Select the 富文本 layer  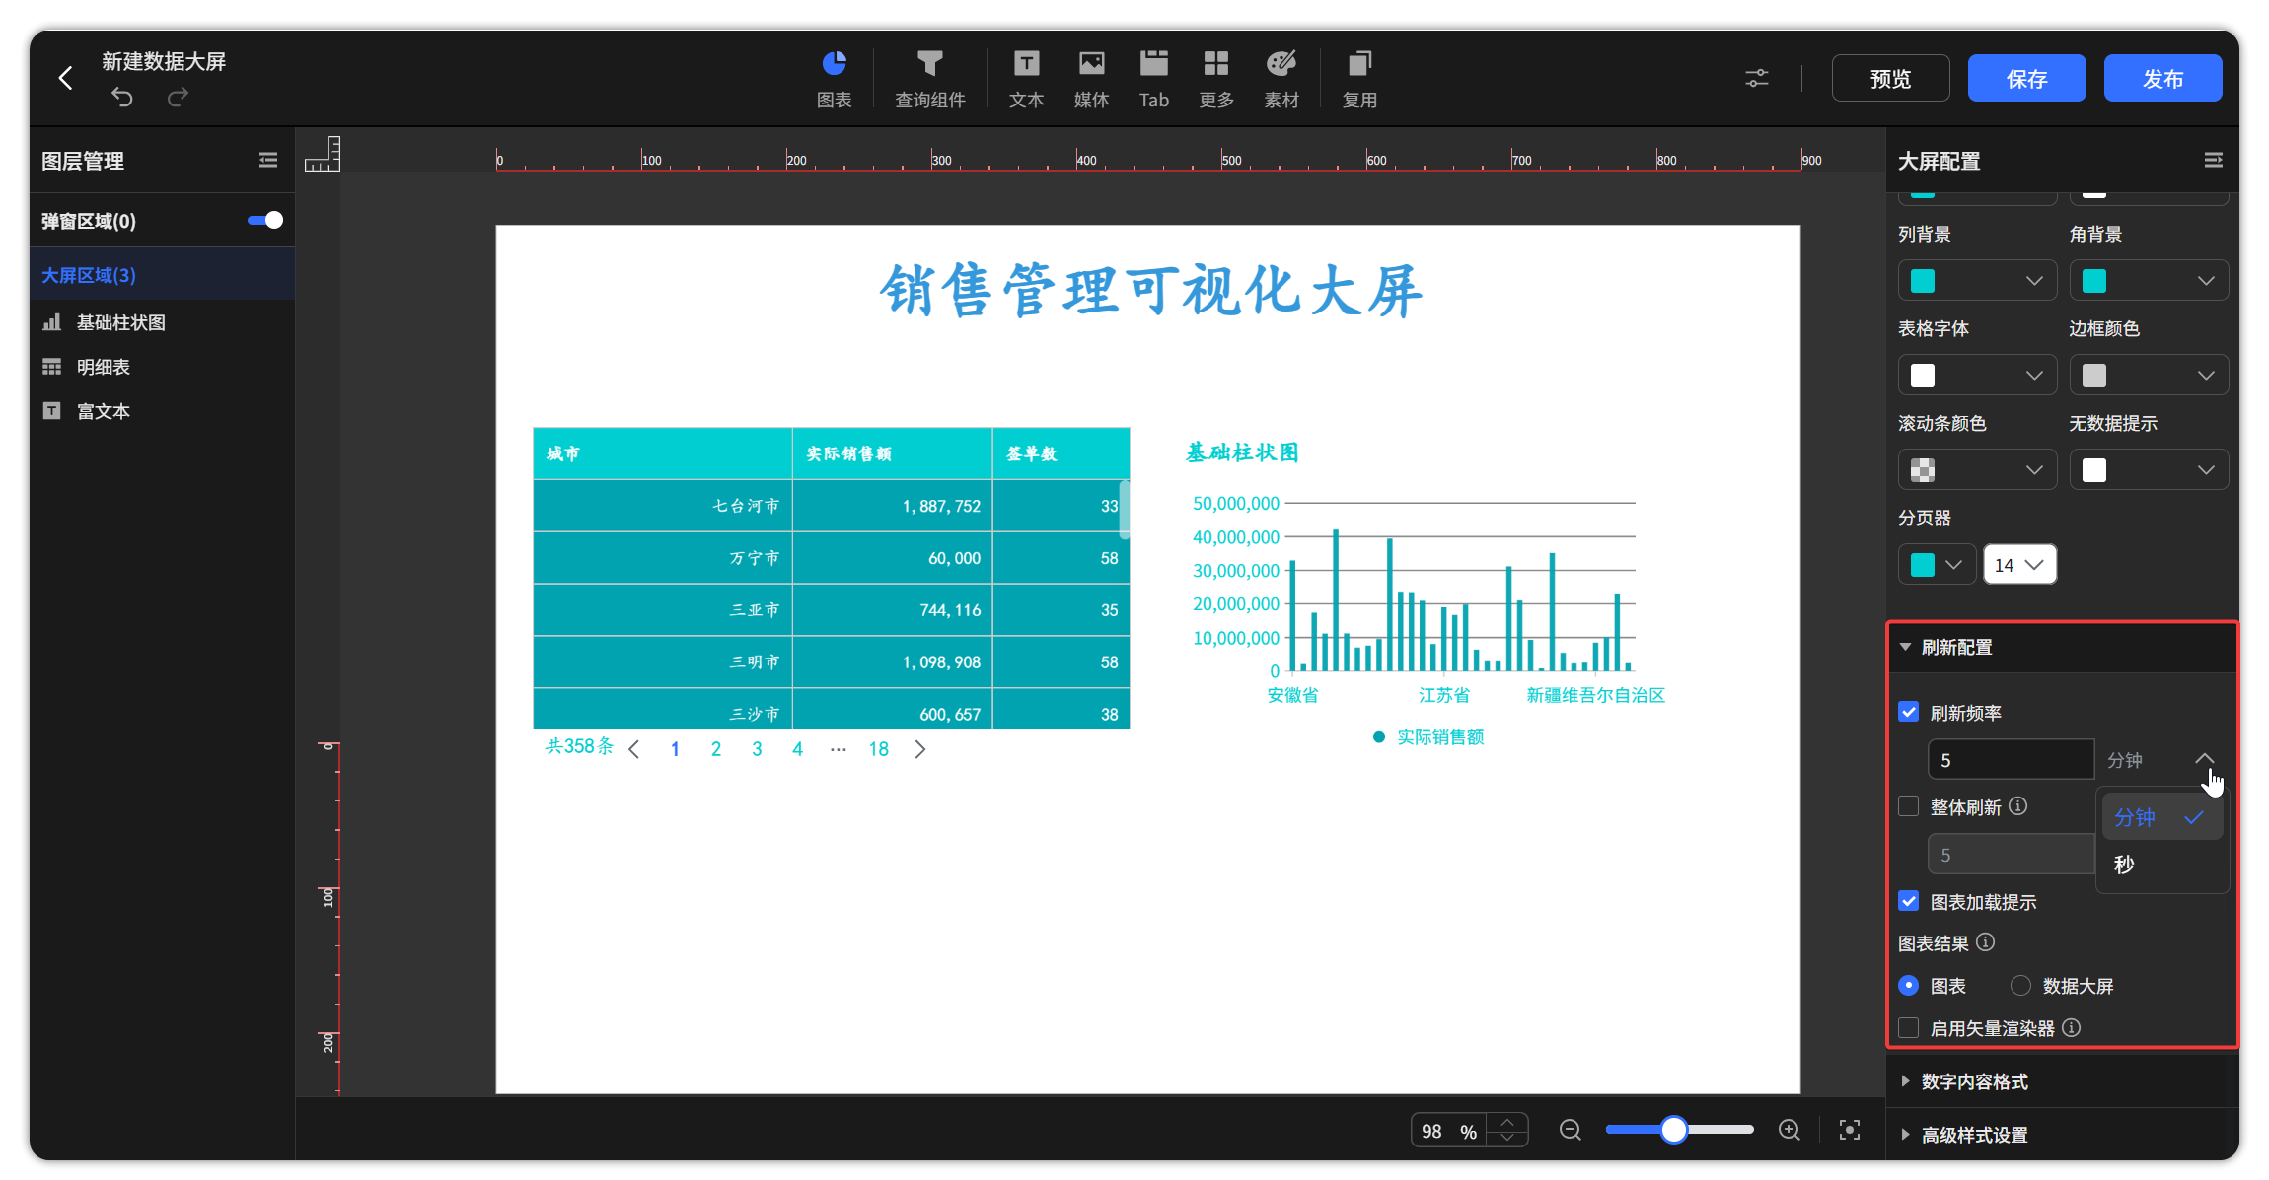click(163, 411)
